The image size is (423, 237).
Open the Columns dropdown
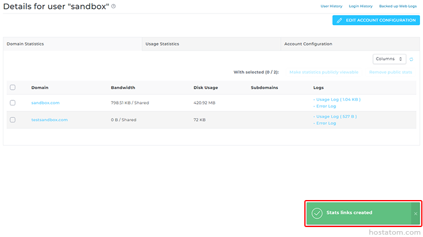pos(390,59)
